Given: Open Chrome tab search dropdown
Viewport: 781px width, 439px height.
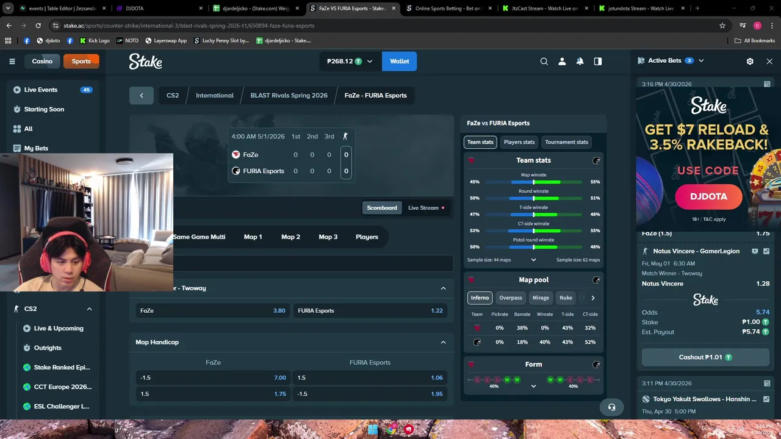Looking at the screenshot, I should pyautogui.click(x=9, y=9).
